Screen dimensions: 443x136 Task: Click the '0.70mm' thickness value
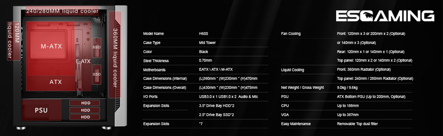205,61
